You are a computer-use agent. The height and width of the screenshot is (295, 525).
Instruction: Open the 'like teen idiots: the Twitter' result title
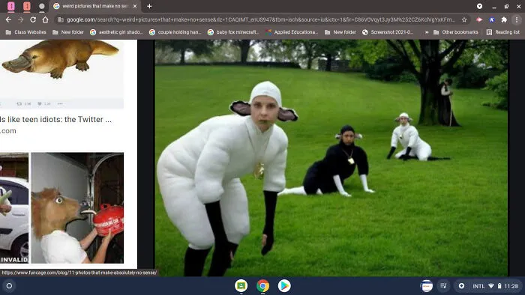tap(56, 119)
